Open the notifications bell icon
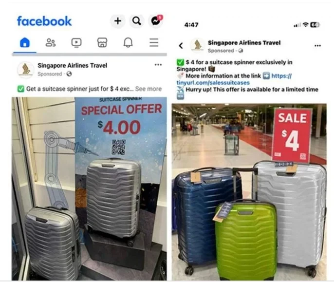This screenshot has width=334, height=282. (x=128, y=42)
